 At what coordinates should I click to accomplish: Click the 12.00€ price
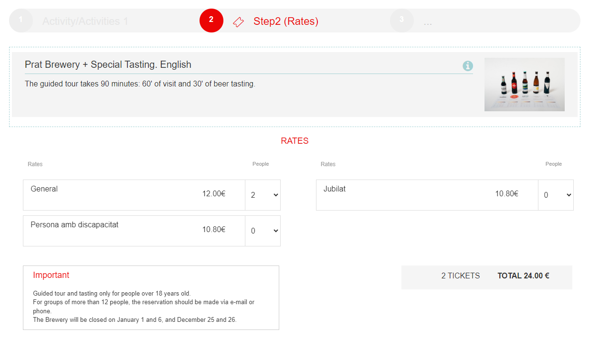pos(214,194)
